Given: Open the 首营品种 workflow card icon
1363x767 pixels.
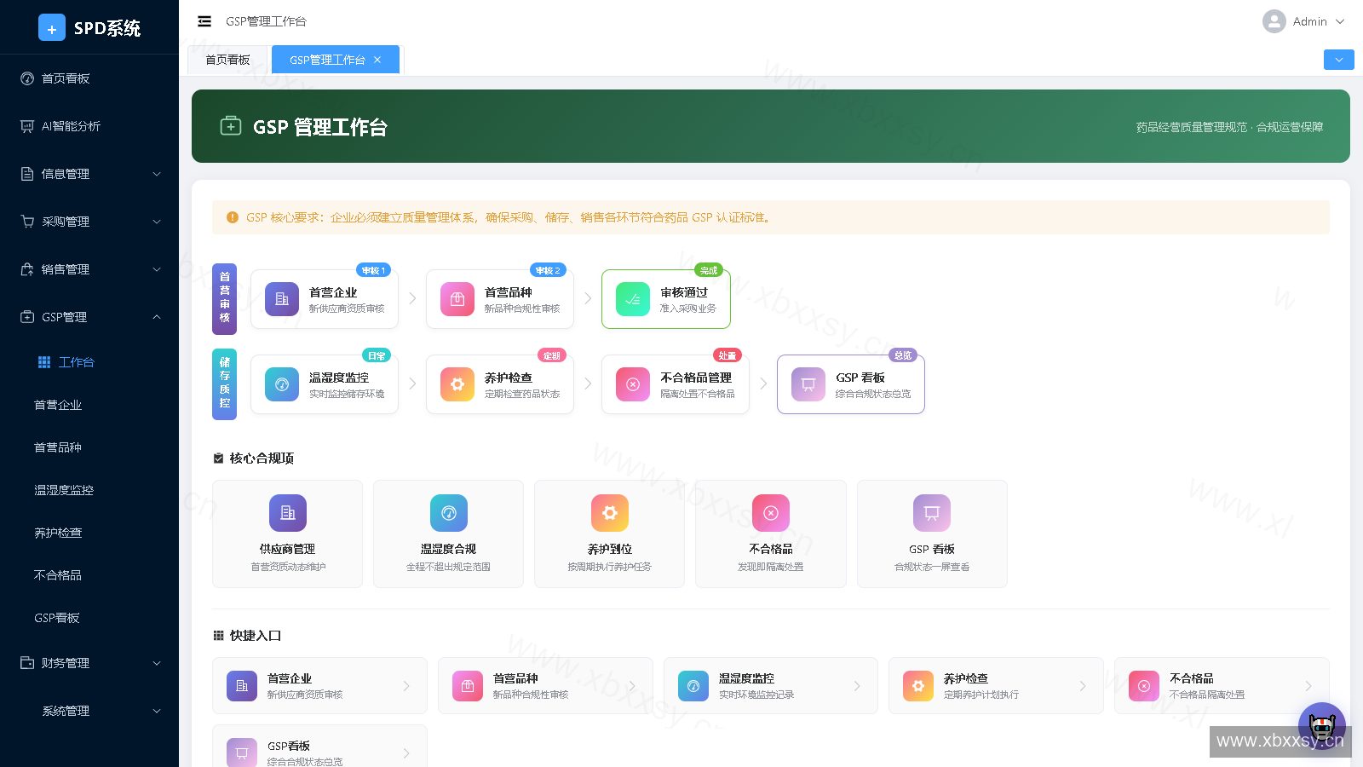Looking at the screenshot, I should click(x=457, y=299).
